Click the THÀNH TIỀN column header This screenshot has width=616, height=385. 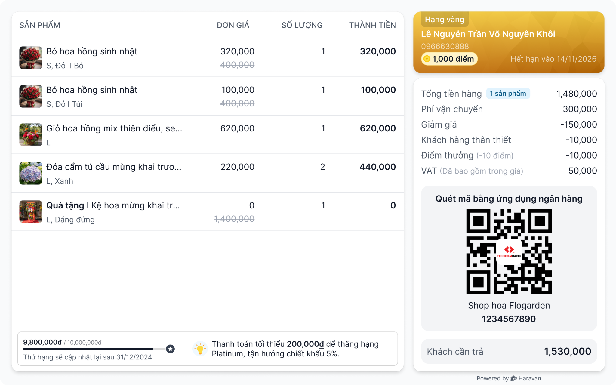coord(372,25)
